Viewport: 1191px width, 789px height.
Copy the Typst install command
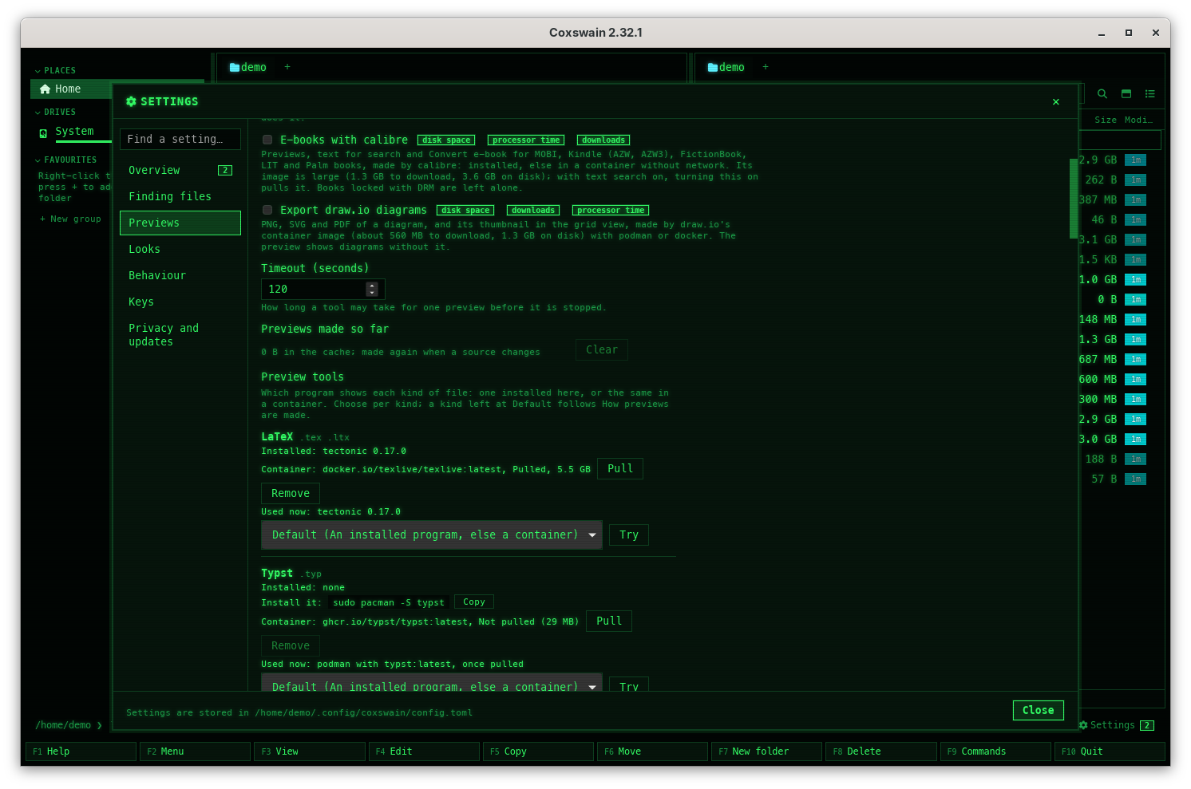474,602
